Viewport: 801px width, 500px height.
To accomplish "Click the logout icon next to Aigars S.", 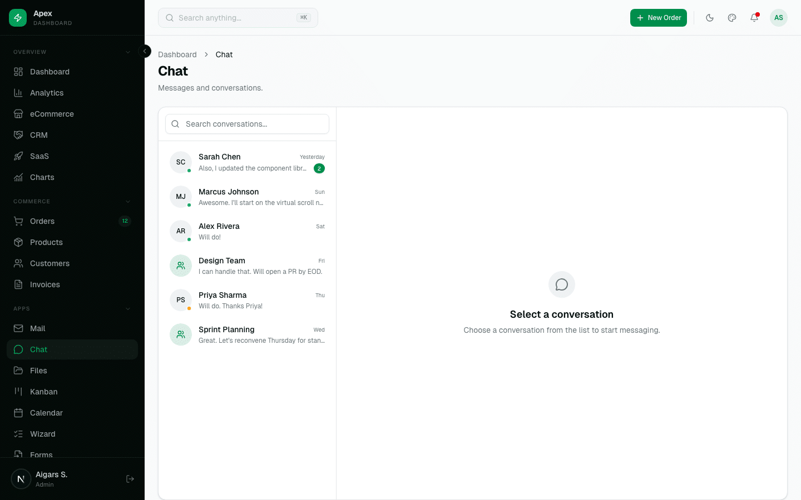I will [x=130, y=478].
